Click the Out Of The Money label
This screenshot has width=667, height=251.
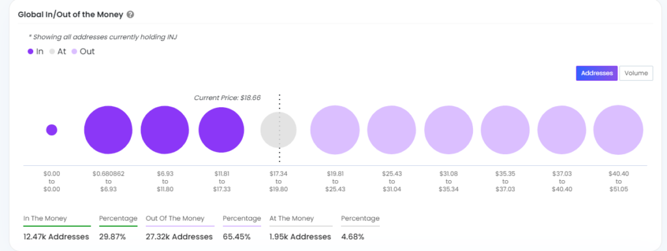(175, 218)
